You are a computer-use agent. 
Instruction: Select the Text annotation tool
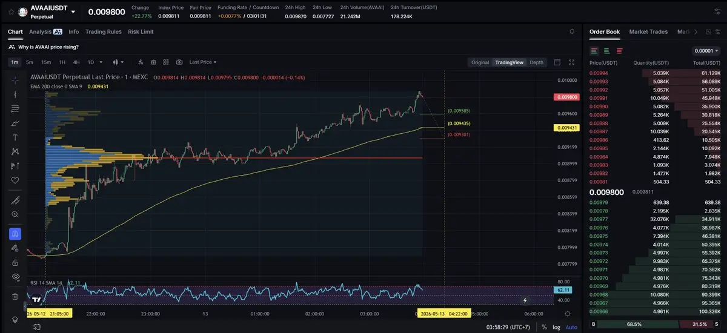tap(15, 137)
